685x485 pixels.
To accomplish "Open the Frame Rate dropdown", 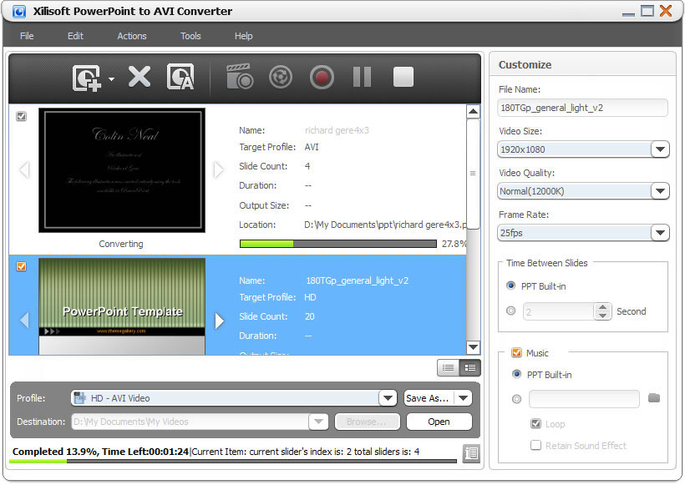I will 660,233.
